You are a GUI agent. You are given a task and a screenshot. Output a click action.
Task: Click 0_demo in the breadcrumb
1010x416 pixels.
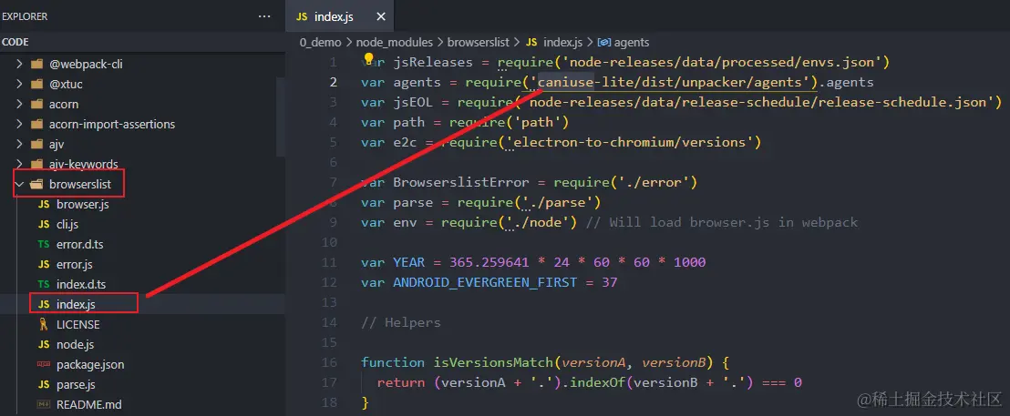(321, 43)
